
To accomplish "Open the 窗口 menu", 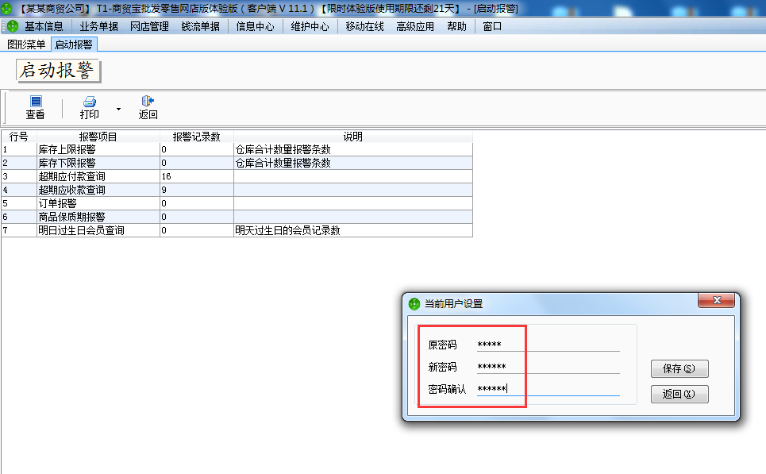I will click(492, 25).
